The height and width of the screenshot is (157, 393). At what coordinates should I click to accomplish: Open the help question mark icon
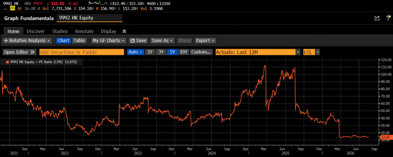(x=388, y=18)
